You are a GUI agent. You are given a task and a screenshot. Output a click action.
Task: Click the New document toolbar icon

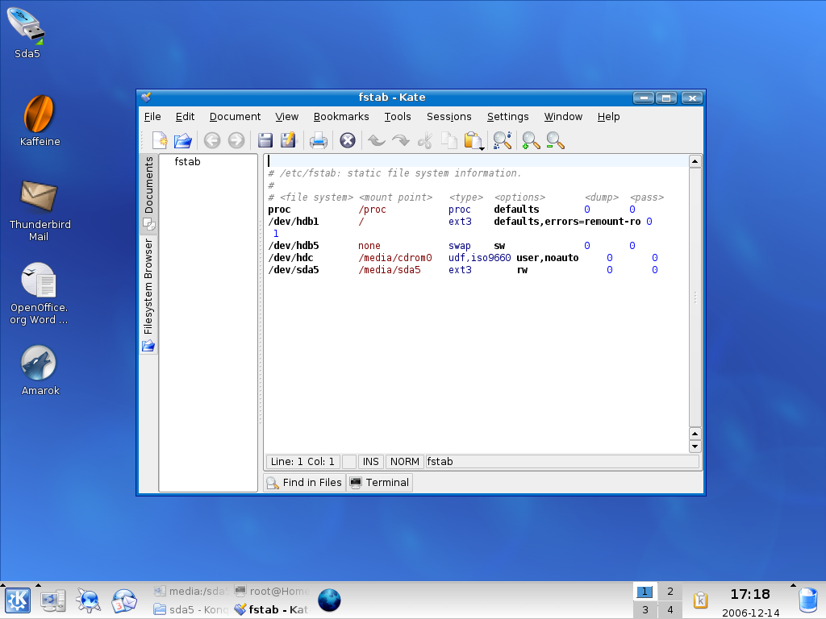(159, 141)
